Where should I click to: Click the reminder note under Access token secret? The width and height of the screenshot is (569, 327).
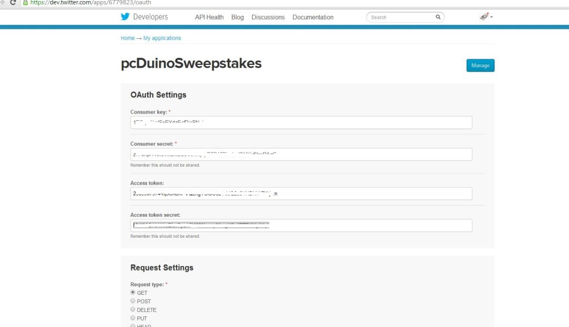[x=165, y=236]
